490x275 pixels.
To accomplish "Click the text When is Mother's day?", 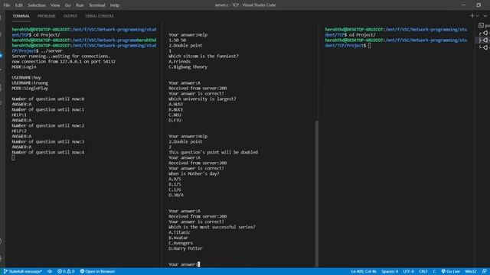I will point(194,173).
